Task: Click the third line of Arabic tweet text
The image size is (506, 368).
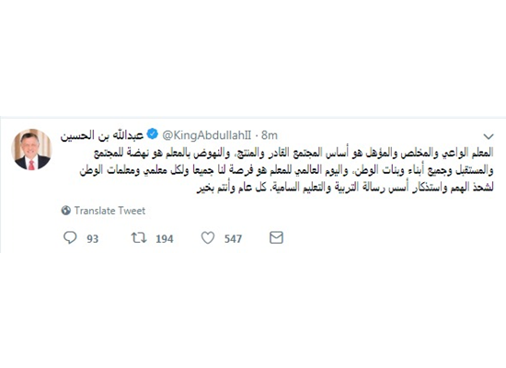Action: click(345, 188)
